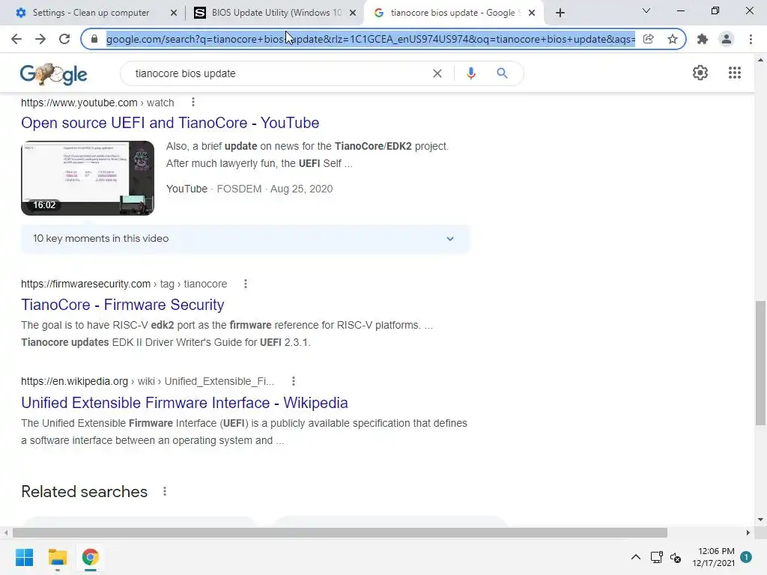The image size is (767, 575).
Task: Show hidden system tray icons
Action: pyautogui.click(x=635, y=557)
